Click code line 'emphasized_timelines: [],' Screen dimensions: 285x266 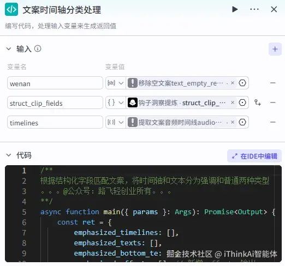click(126, 233)
